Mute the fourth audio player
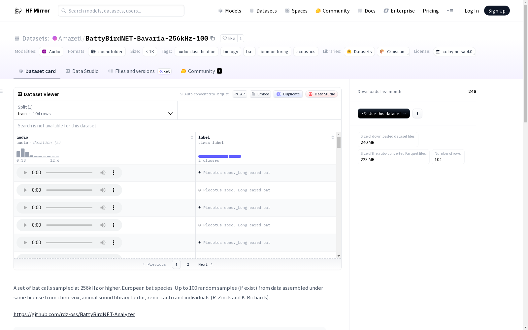Image resolution: width=528 pixels, height=330 pixels. [103, 225]
